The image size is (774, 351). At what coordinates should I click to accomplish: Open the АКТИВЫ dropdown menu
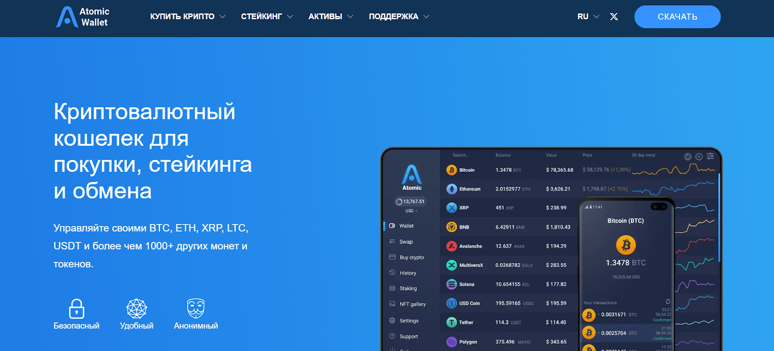pyautogui.click(x=331, y=16)
